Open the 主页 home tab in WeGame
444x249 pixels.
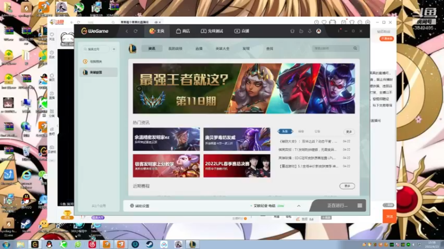[x=157, y=31]
